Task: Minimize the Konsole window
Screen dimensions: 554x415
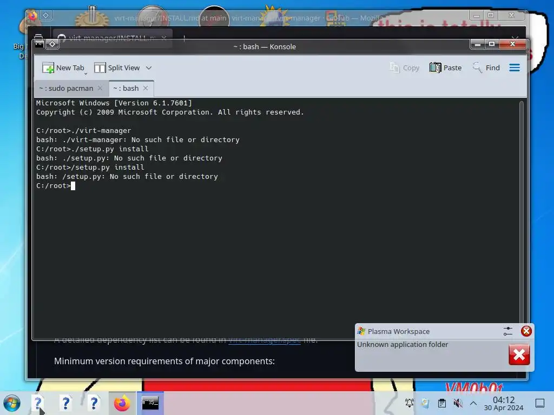Action: (478, 44)
